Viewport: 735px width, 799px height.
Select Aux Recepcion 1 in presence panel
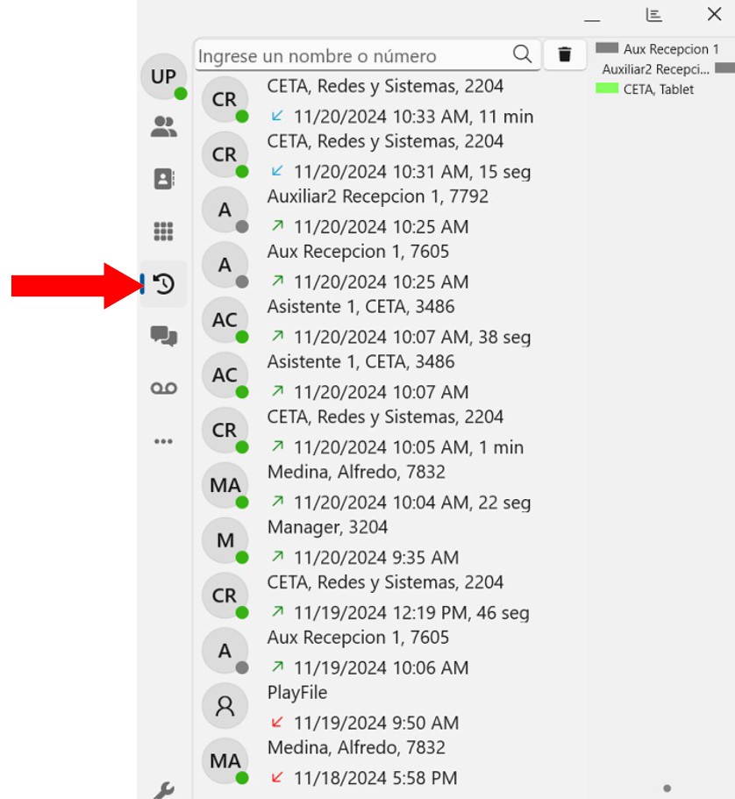[670, 49]
